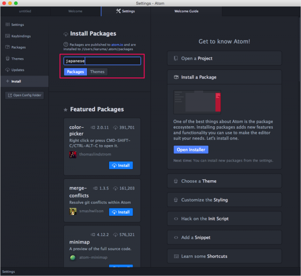The image size is (301, 276).
Task: Open the color-picker package title
Action: pyautogui.click(x=76, y=130)
